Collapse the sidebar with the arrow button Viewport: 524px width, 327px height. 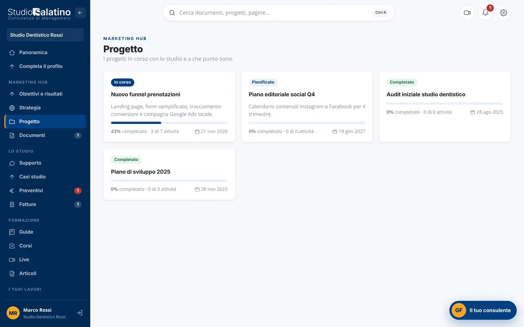[80, 13]
